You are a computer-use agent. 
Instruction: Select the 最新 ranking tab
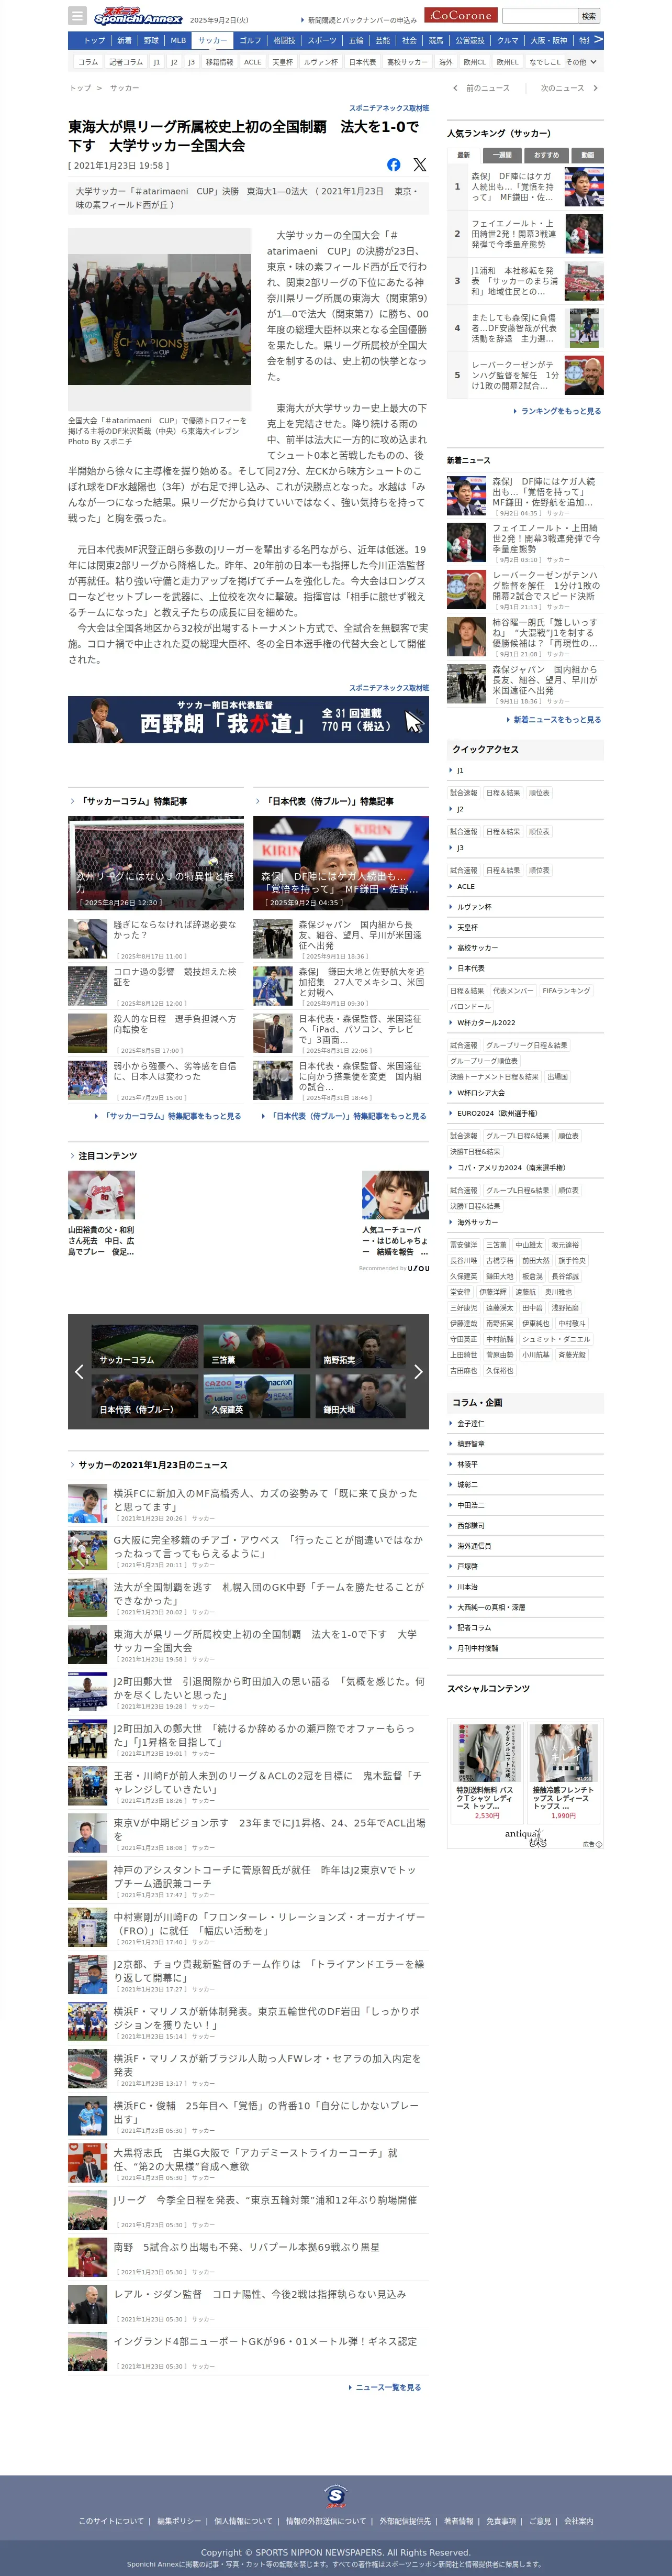pyautogui.click(x=463, y=155)
